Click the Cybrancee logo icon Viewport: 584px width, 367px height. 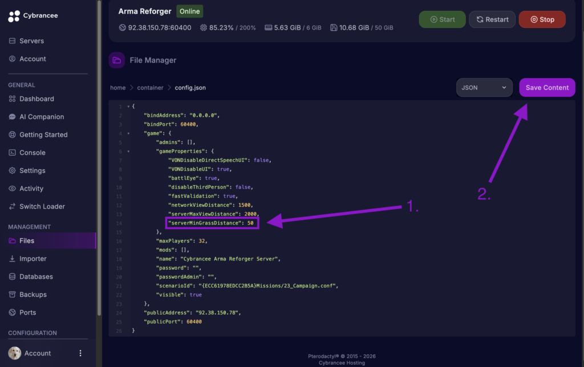pyautogui.click(x=14, y=16)
